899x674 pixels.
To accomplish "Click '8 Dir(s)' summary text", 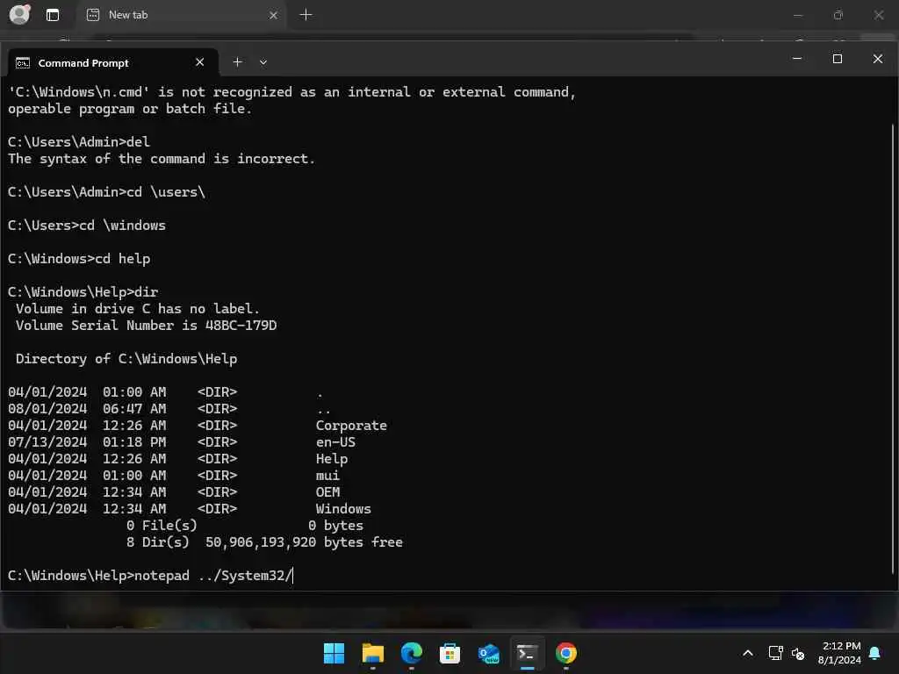I will tap(158, 542).
